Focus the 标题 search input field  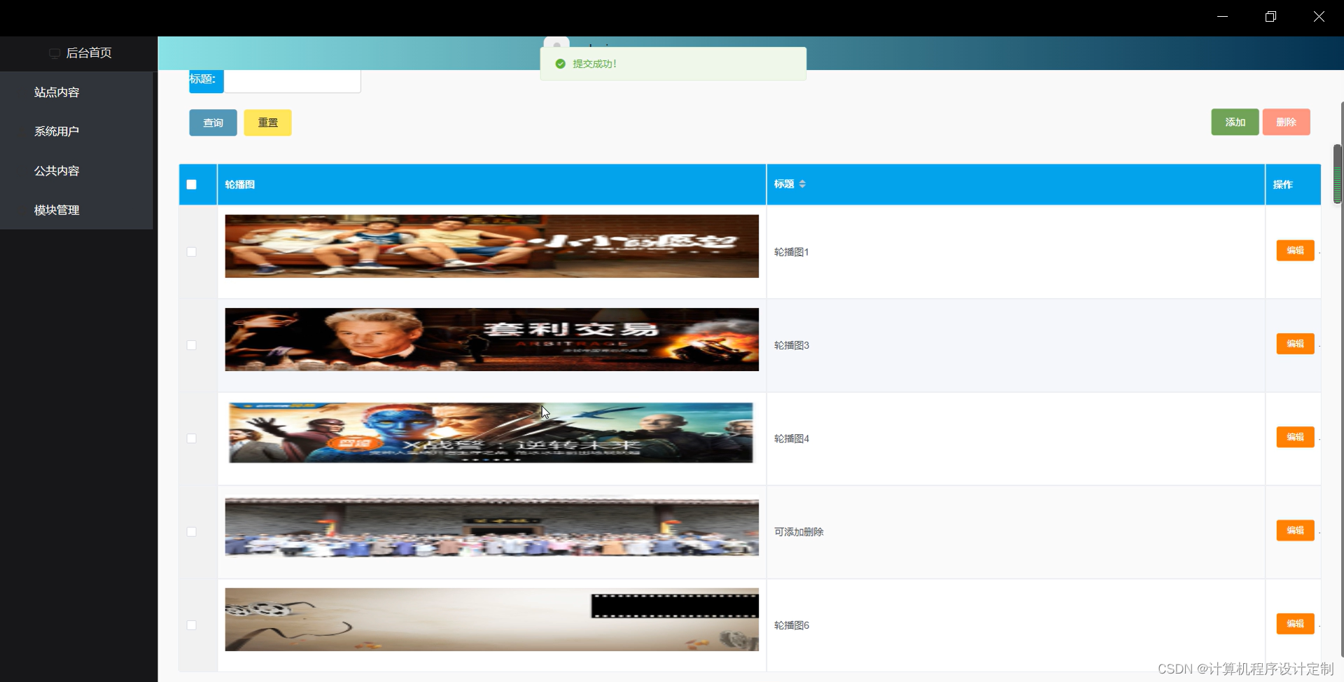click(292, 81)
